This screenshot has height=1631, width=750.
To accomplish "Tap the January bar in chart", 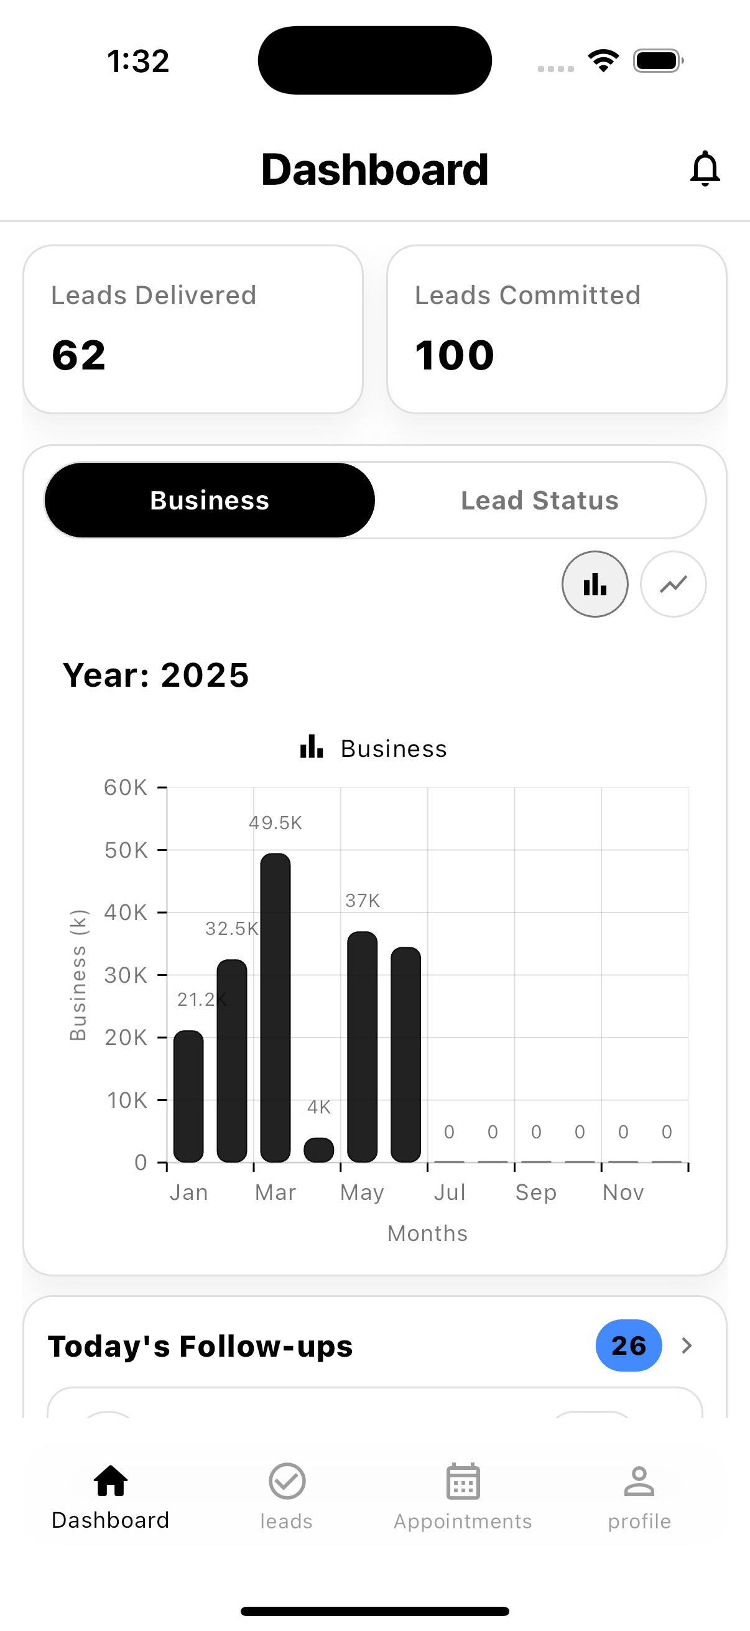I will coord(188,1095).
